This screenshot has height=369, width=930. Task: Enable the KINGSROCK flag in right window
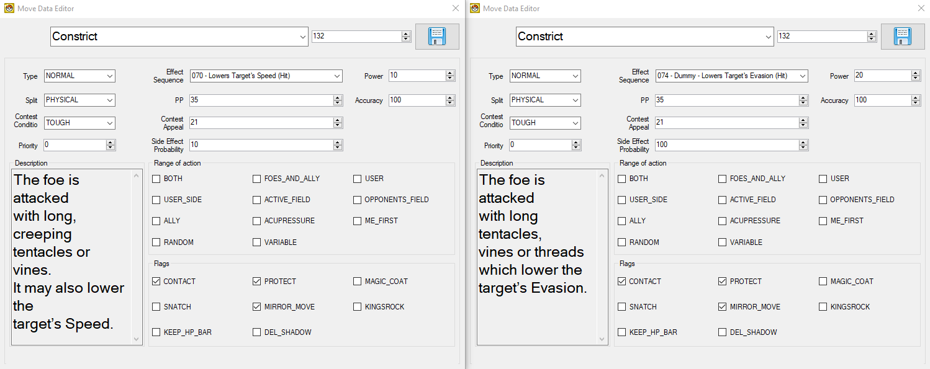[823, 307]
